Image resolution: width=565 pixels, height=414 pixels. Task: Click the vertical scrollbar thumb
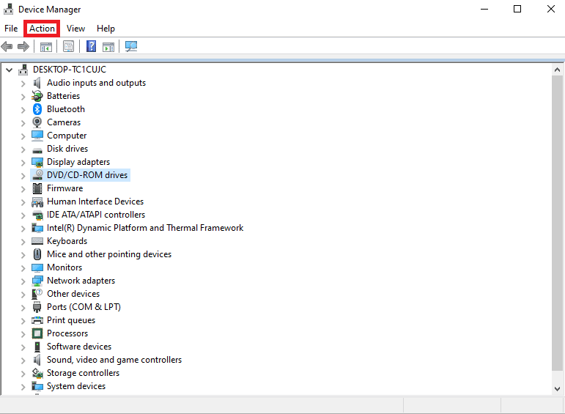[557, 223]
